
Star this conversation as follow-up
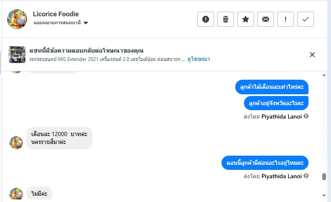click(246, 19)
